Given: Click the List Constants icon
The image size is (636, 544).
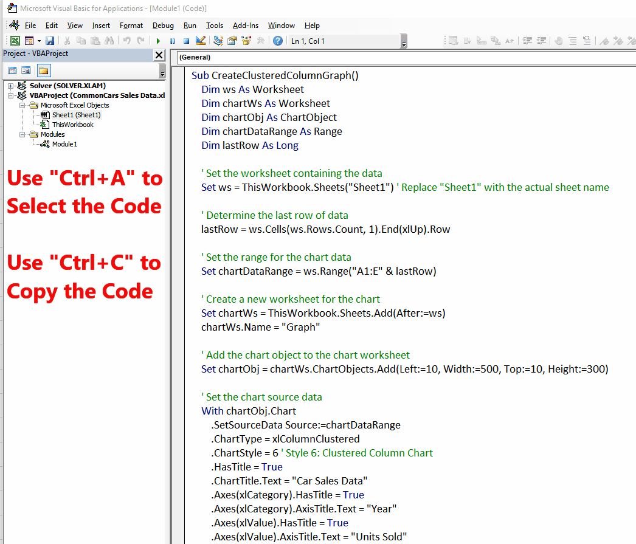Looking at the screenshot, I should coord(467,41).
